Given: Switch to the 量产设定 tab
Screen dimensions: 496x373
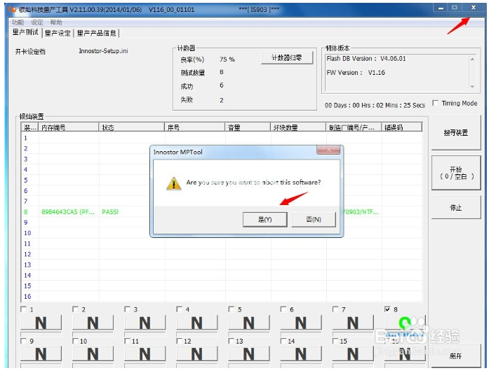Looking at the screenshot, I should coord(57,33).
